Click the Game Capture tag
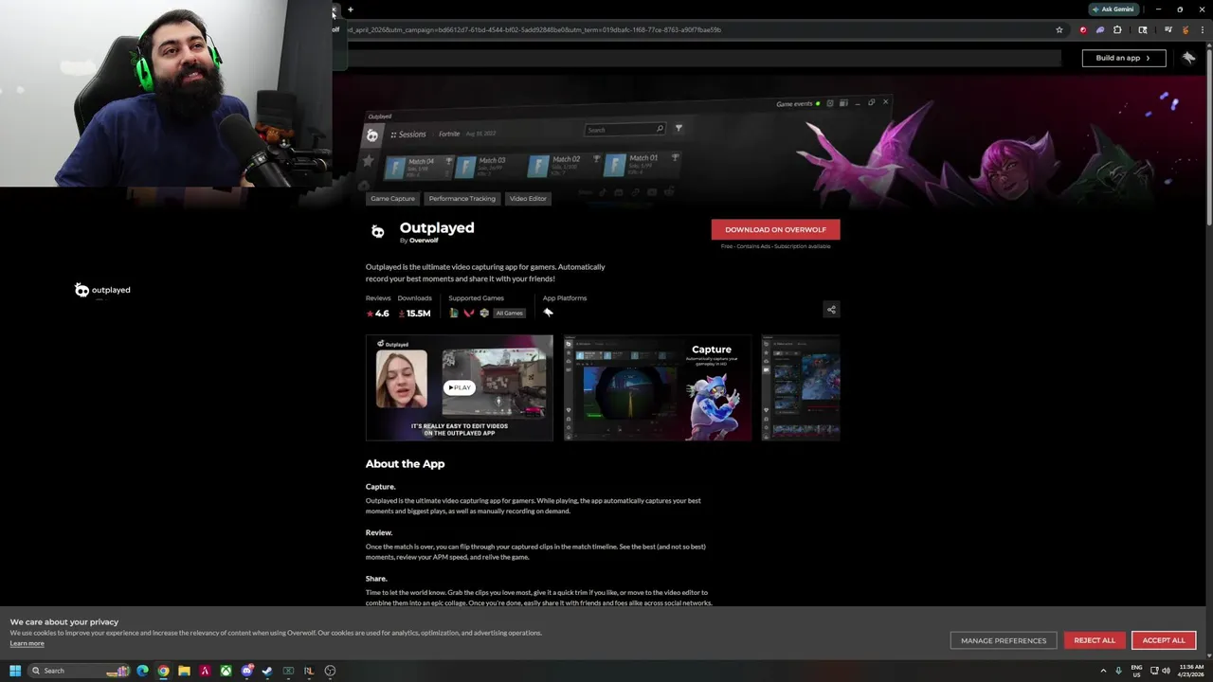This screenshot has height=682, width=1213. [392, 199]
